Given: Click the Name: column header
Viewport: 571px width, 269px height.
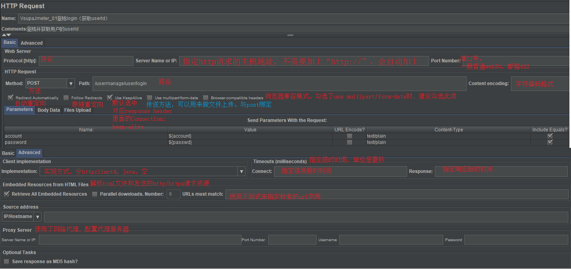Looking at the screenshot, I should [86, 129].
